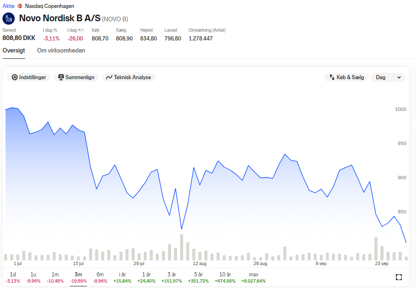Select the 1u time range
This screenshot has width=416, height=288.
pos(33,278)
